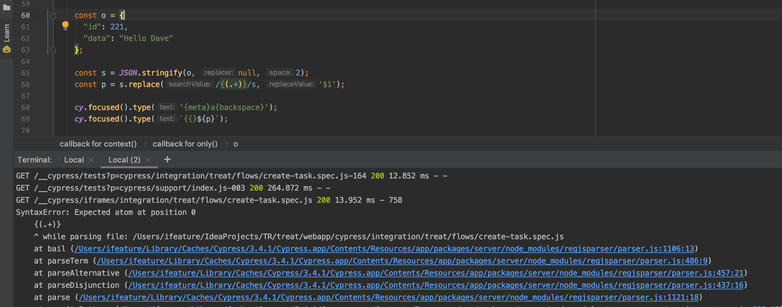Close the 'Local' terminal session
782x307 pixels.
[x=91, y=160]
